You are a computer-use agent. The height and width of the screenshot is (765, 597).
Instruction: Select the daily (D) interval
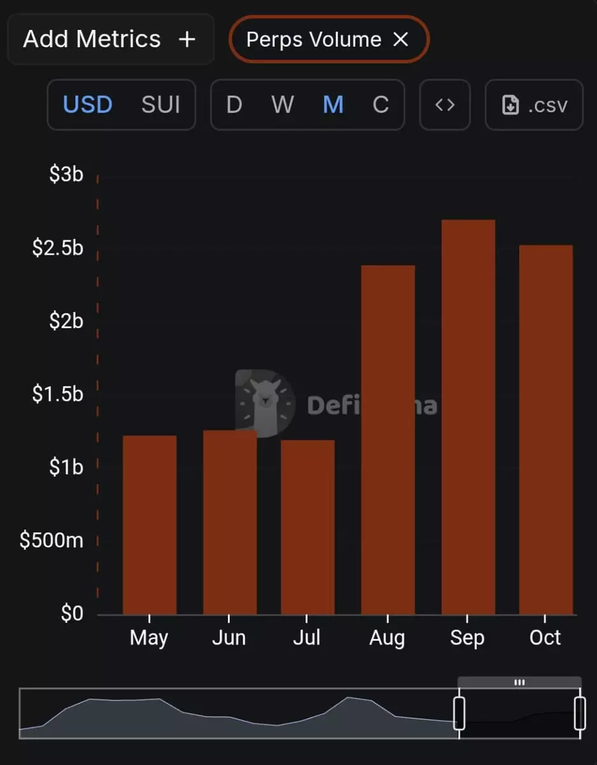coord(234,105)
